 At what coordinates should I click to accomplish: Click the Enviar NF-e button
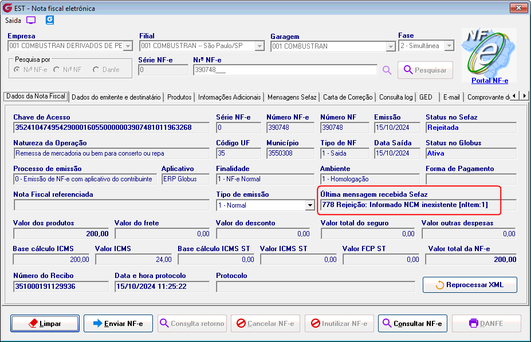(118, 324)
